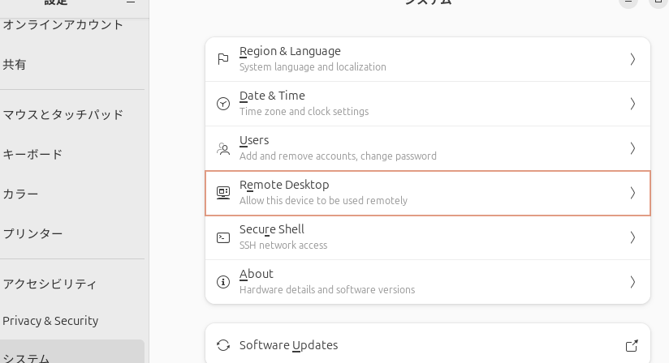Open Users via its chevron arrow

[x=632, y=148]
